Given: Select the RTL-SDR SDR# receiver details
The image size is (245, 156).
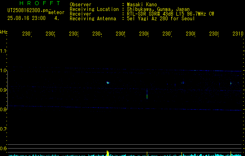Looking at the screenshot, I should pyautogui.click(x=171, y=14).
